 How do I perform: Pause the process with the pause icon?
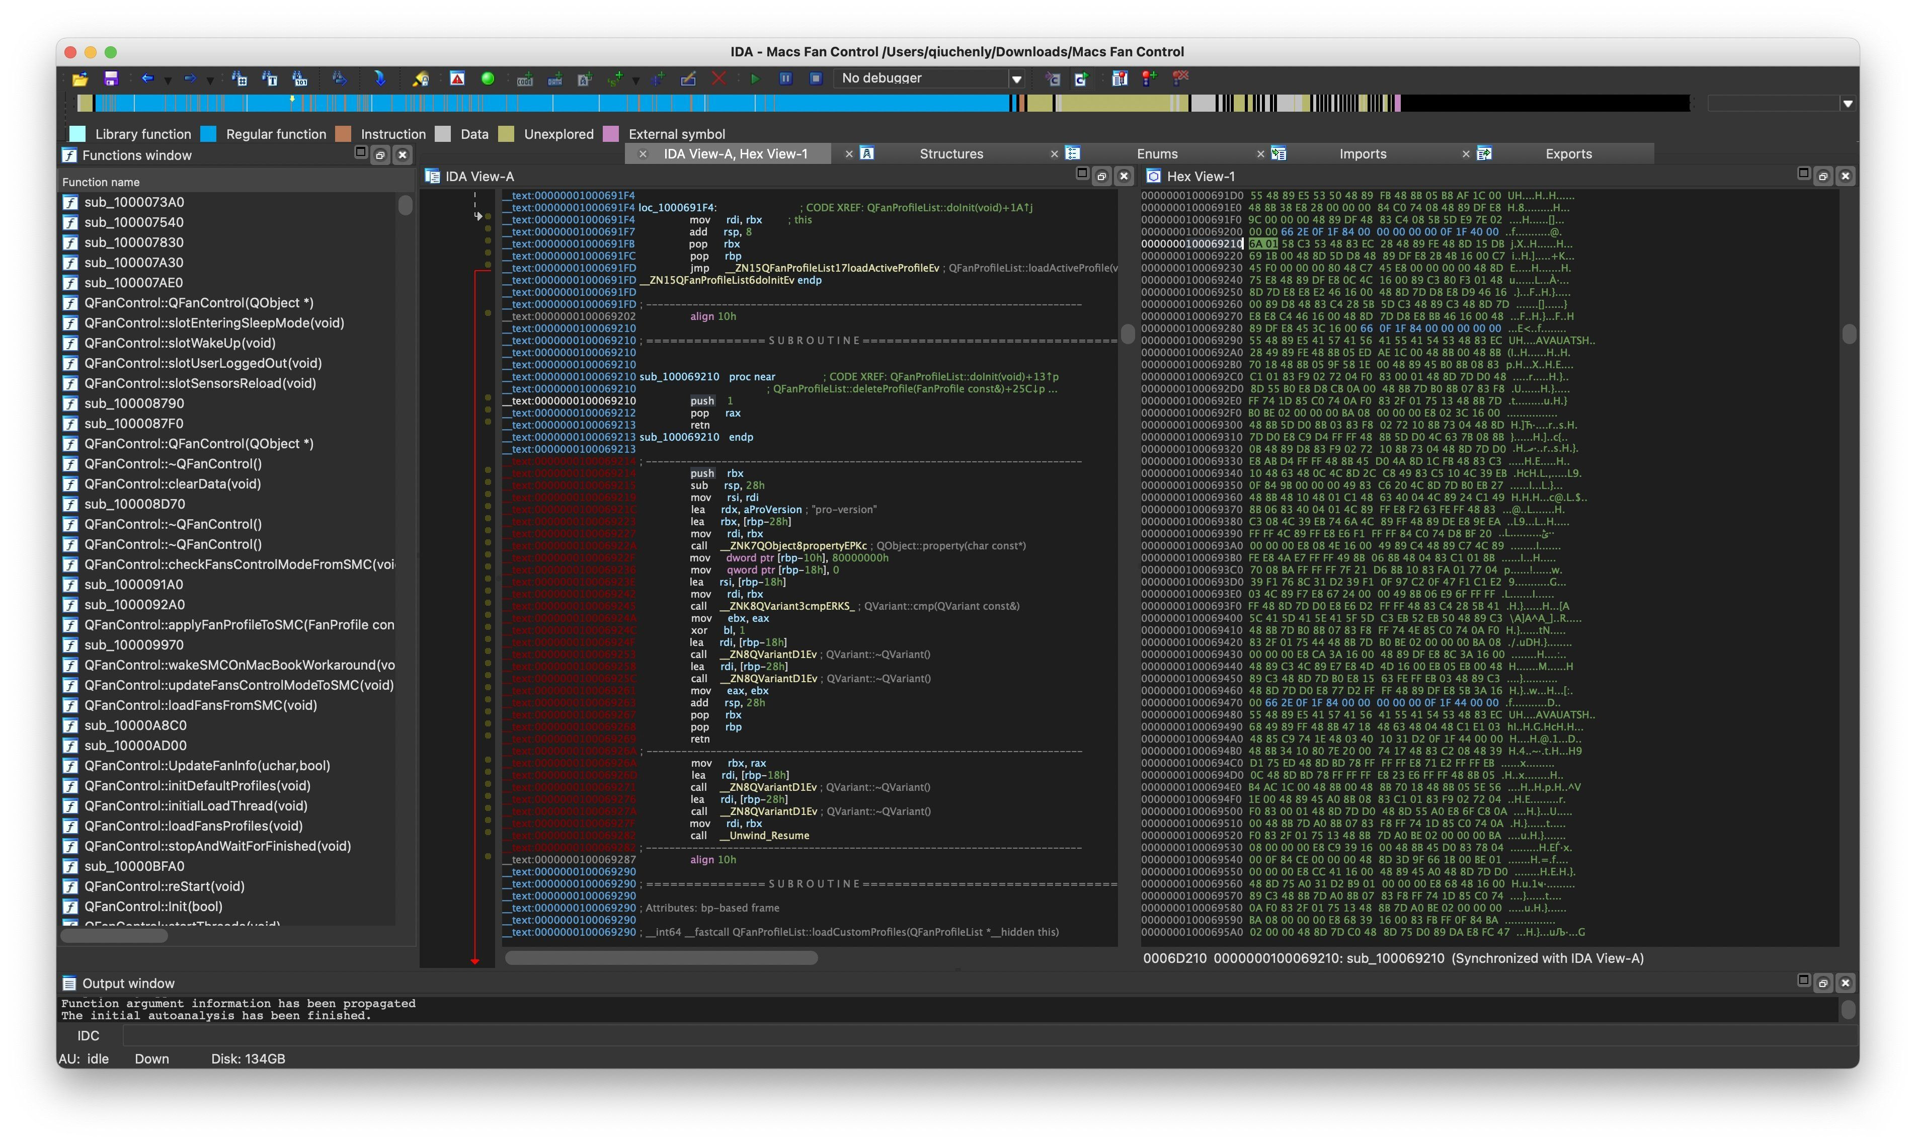(x=785, y=78)
